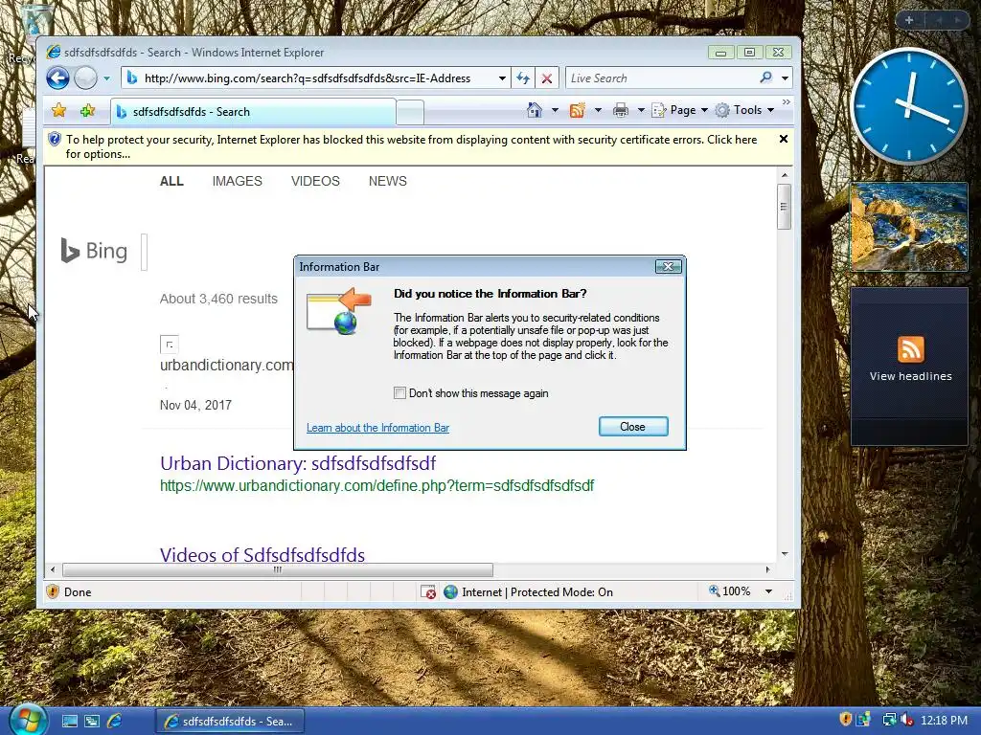This screenshot has height=735, width=981.
Task: Select the ALL search tab
Action: (x=171, y=181)
